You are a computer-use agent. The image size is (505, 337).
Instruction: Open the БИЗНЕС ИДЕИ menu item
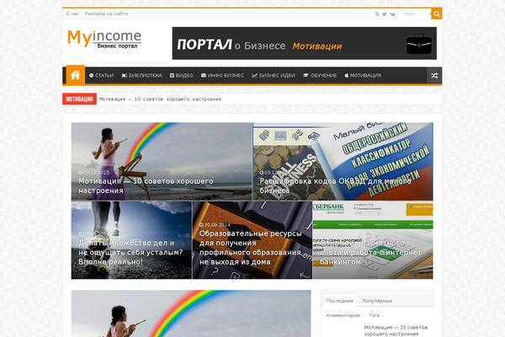click(274, 76)
